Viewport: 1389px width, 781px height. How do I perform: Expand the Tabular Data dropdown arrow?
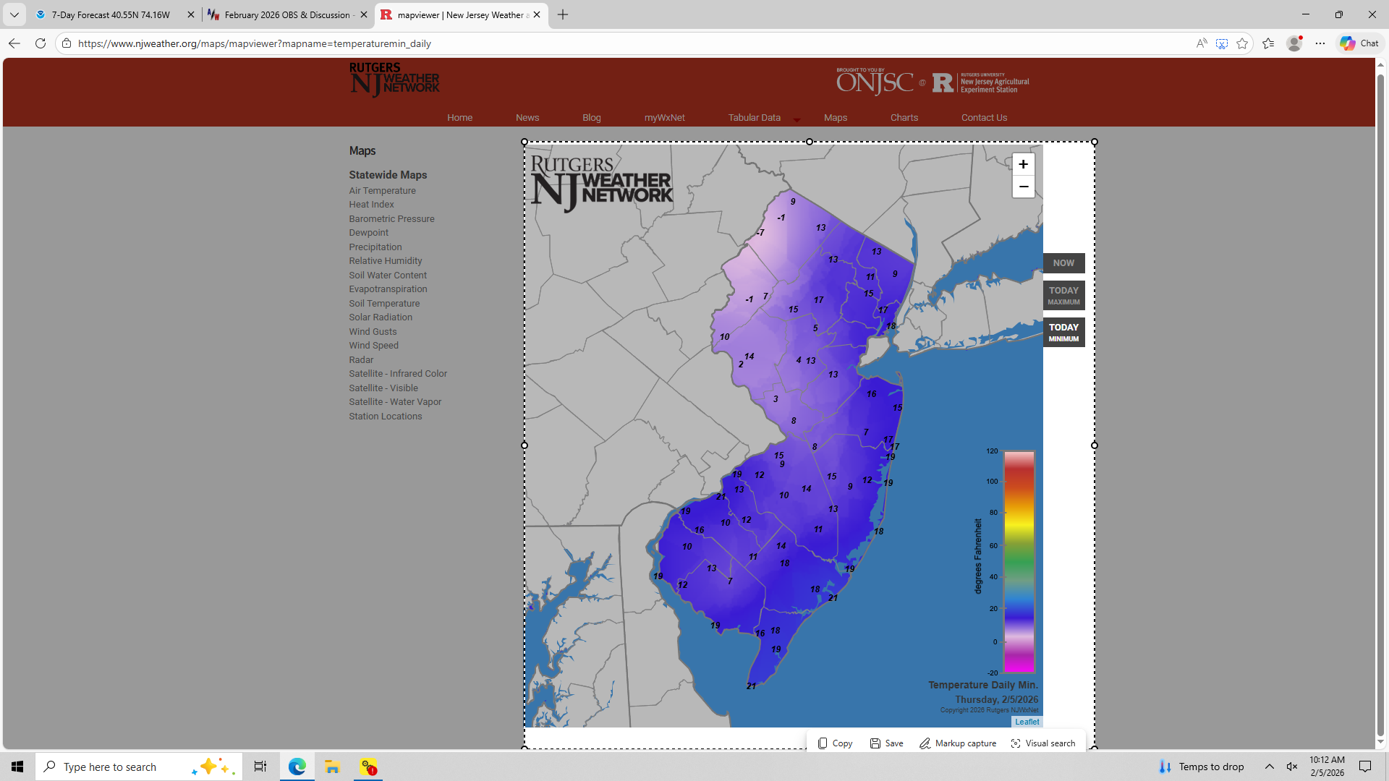click(797, 119)
